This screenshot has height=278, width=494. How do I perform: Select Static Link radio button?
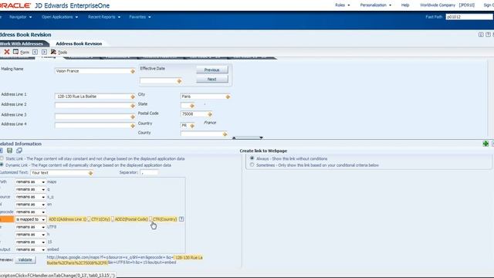pos(2,158)
